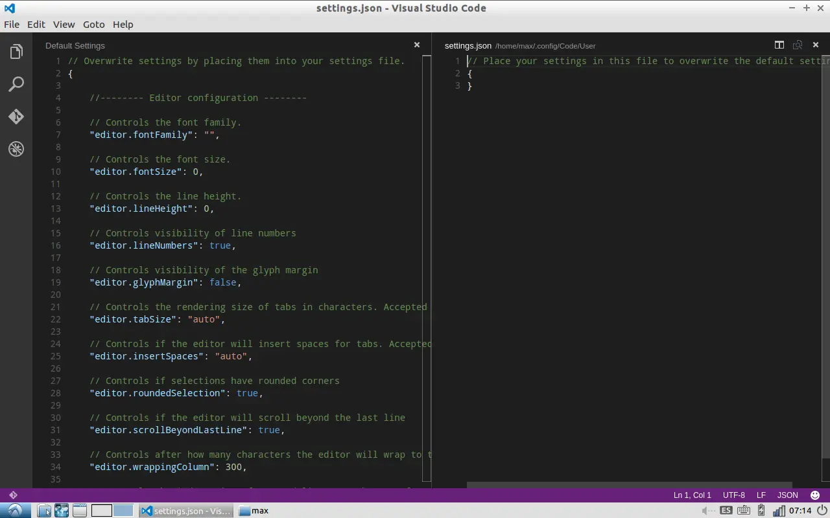Image resolution: width=830 pixels, height=518 pixels.
Task: Click the network monitor tray icon
Action: coord(778,510)
